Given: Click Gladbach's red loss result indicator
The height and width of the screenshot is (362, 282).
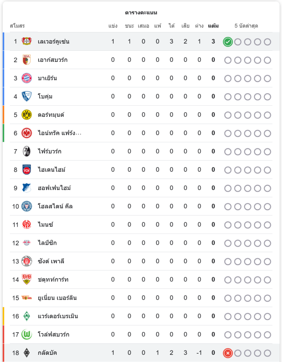Looking at the screenshot, I should click(227, 353).
